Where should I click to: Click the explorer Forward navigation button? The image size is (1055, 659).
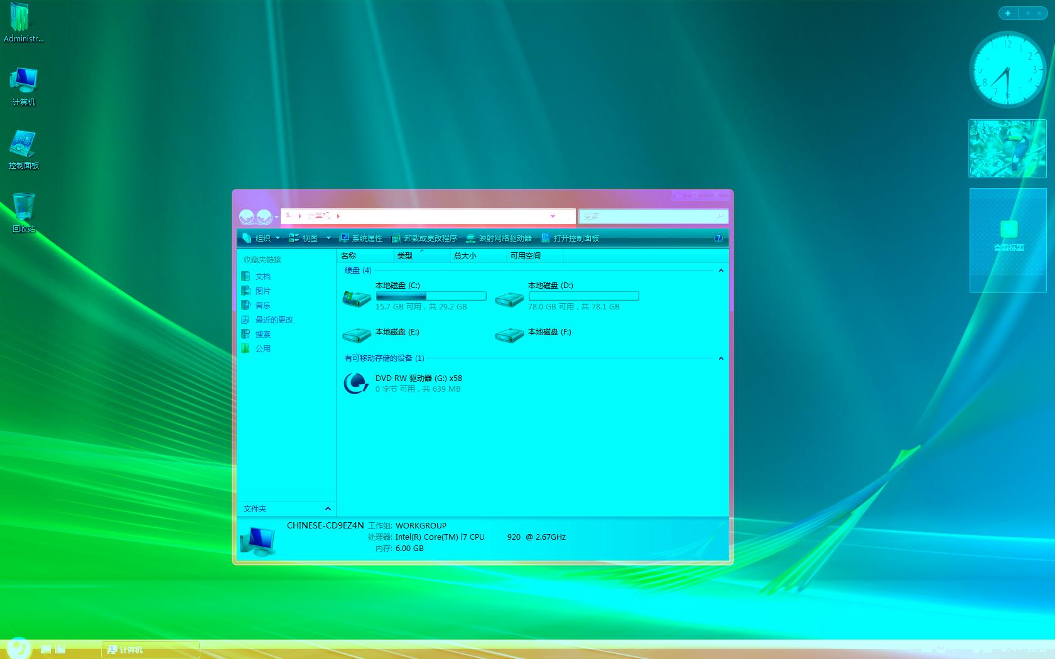264,217
